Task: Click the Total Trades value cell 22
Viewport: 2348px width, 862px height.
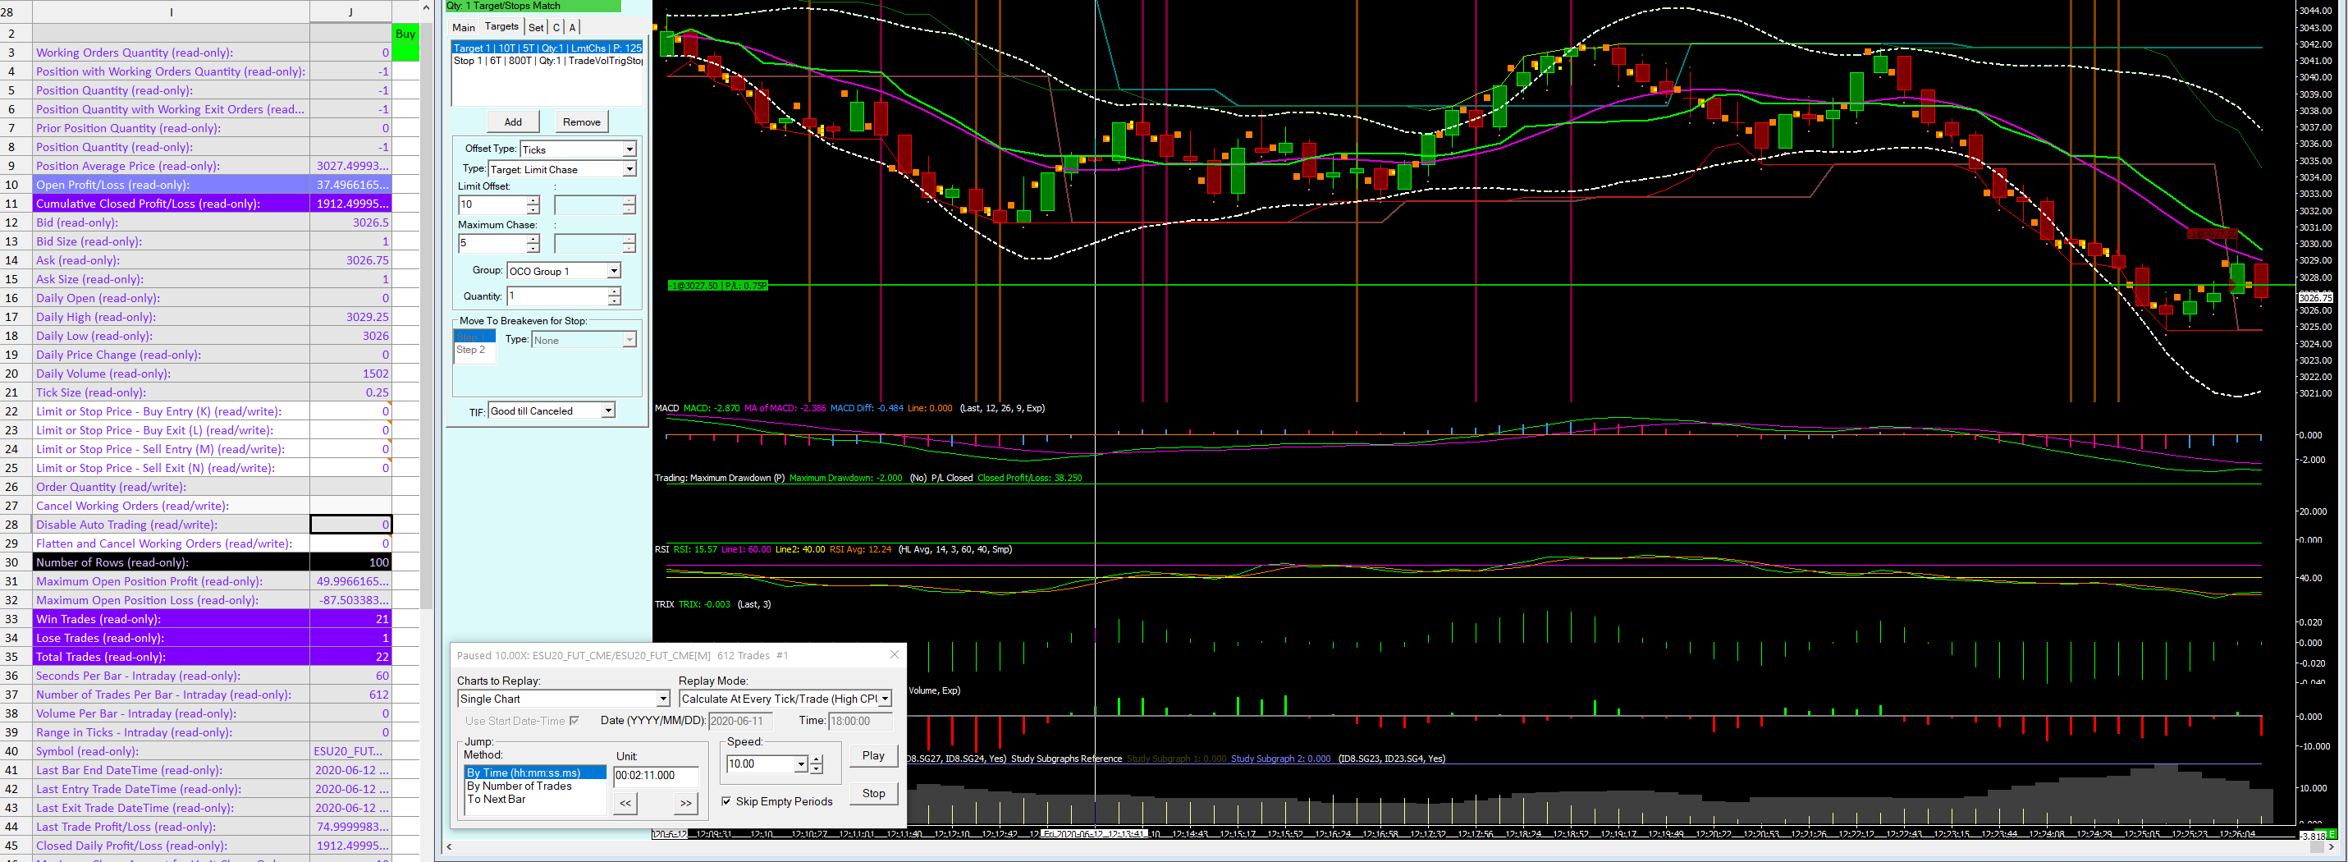Action: pyautogui.click(x=351, y=657)
